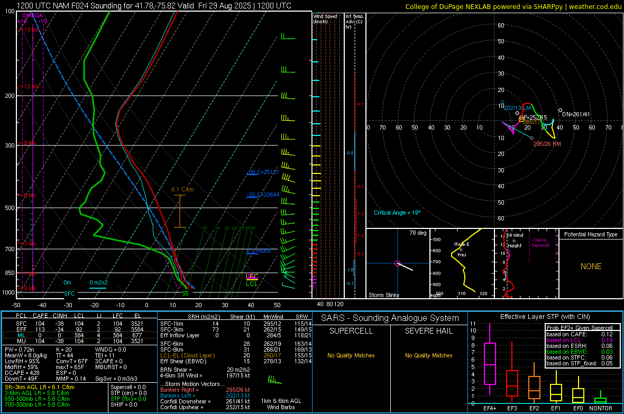The width and height of the screenshot is (624, 414).
Task: Click the 'NONE' hazard type value
Action: tap(591, 266)
